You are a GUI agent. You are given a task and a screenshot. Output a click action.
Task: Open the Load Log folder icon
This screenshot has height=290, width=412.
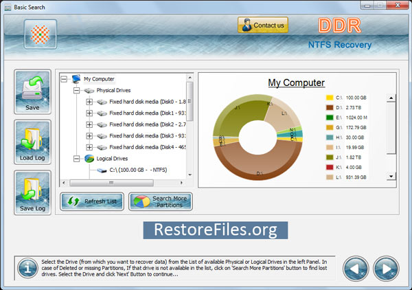[x=32, y=142]
